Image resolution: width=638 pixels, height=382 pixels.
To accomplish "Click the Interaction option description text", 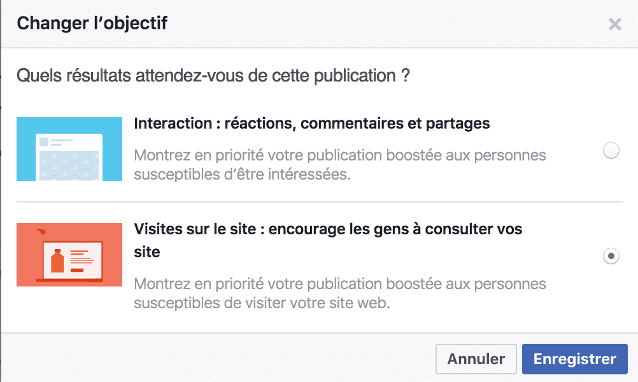I will coord(340,165).
